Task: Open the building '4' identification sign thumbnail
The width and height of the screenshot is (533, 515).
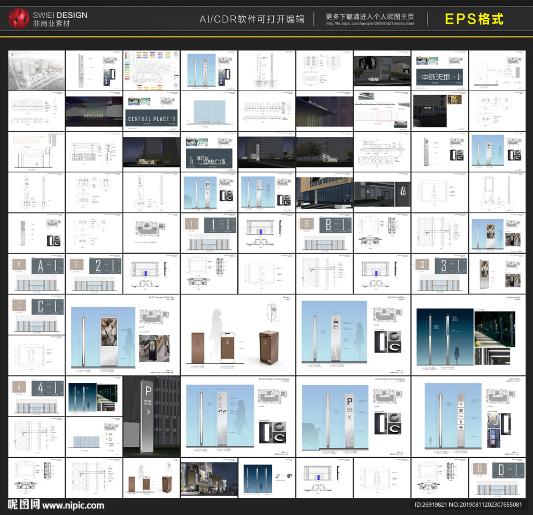Action: 36,396
